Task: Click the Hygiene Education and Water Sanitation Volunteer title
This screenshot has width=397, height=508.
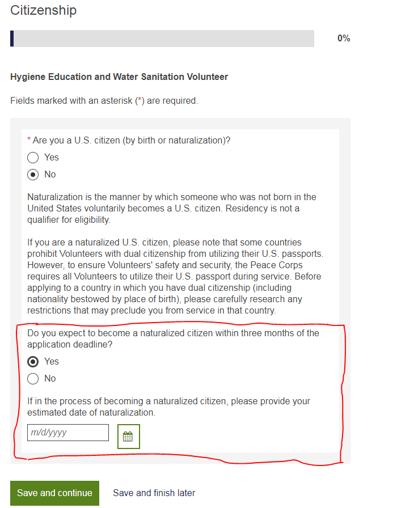Action: click(119, 77)
